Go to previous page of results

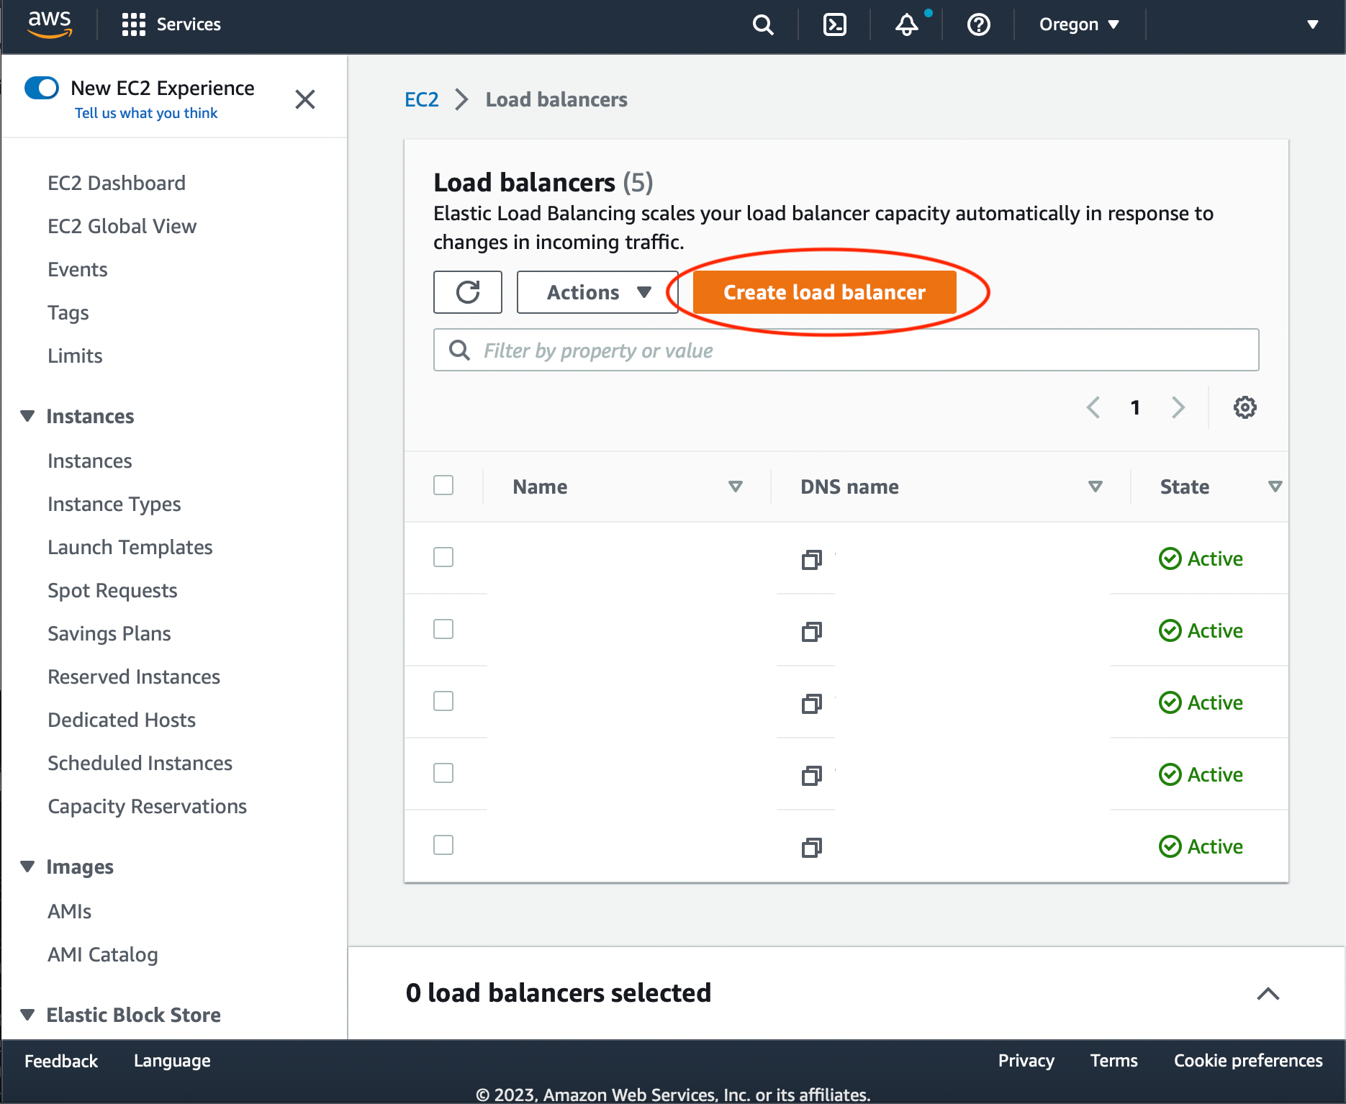tap(1093, 407)
